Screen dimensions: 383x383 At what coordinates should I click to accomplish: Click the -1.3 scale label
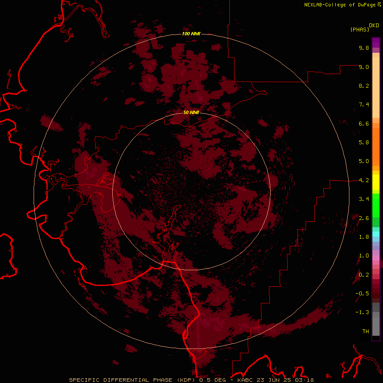point(362,312)
